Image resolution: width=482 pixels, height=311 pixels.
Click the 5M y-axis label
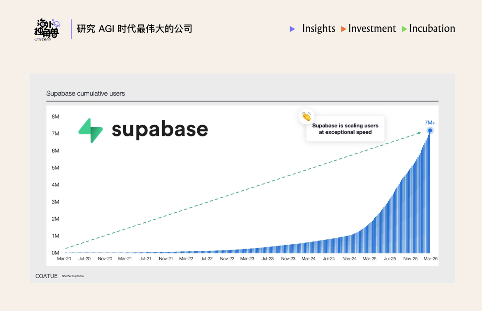tap(55, 168)
